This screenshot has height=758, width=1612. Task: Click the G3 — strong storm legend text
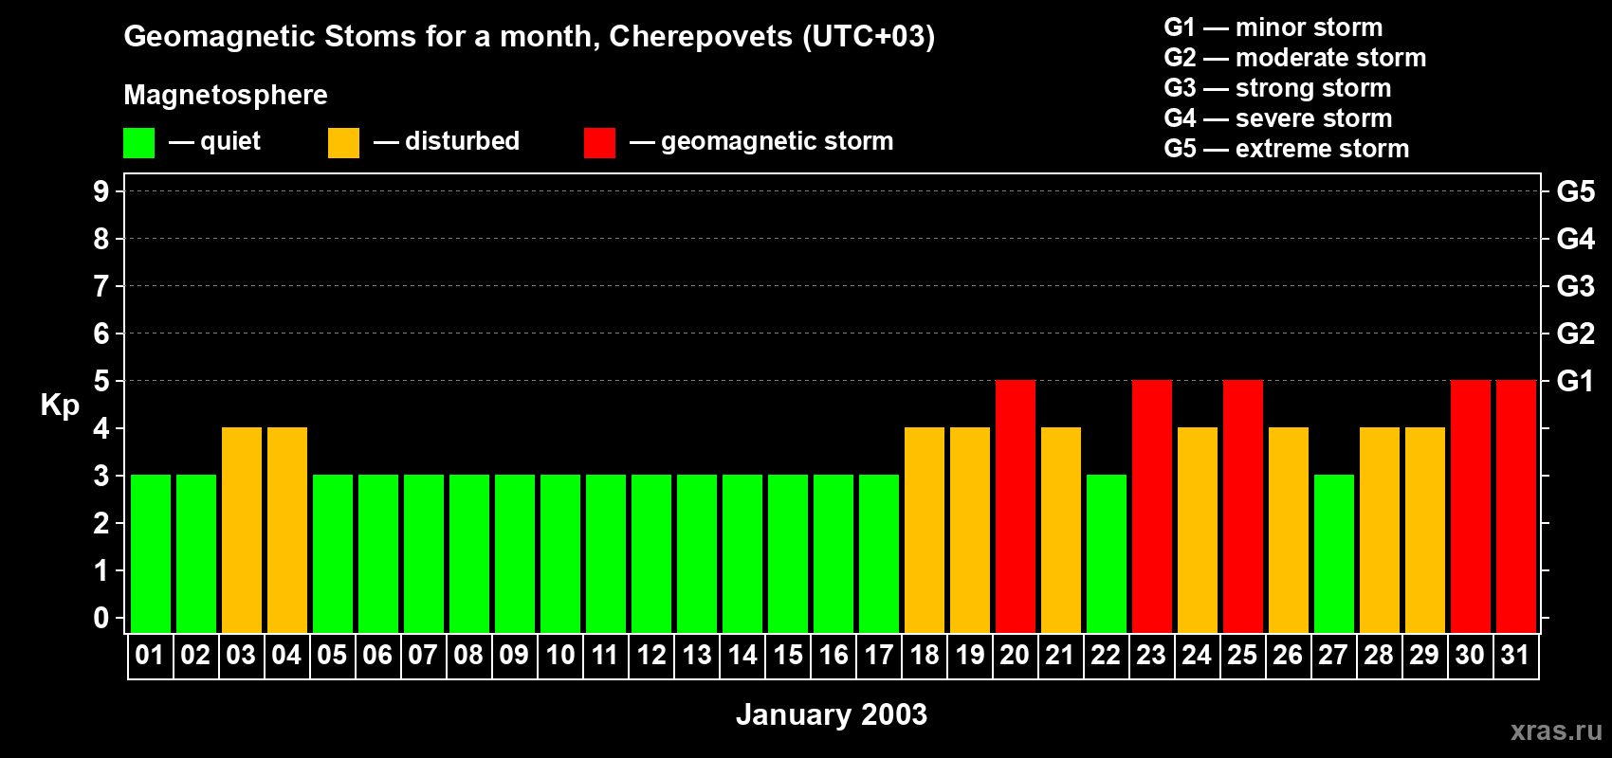(x=1277, y=88)
